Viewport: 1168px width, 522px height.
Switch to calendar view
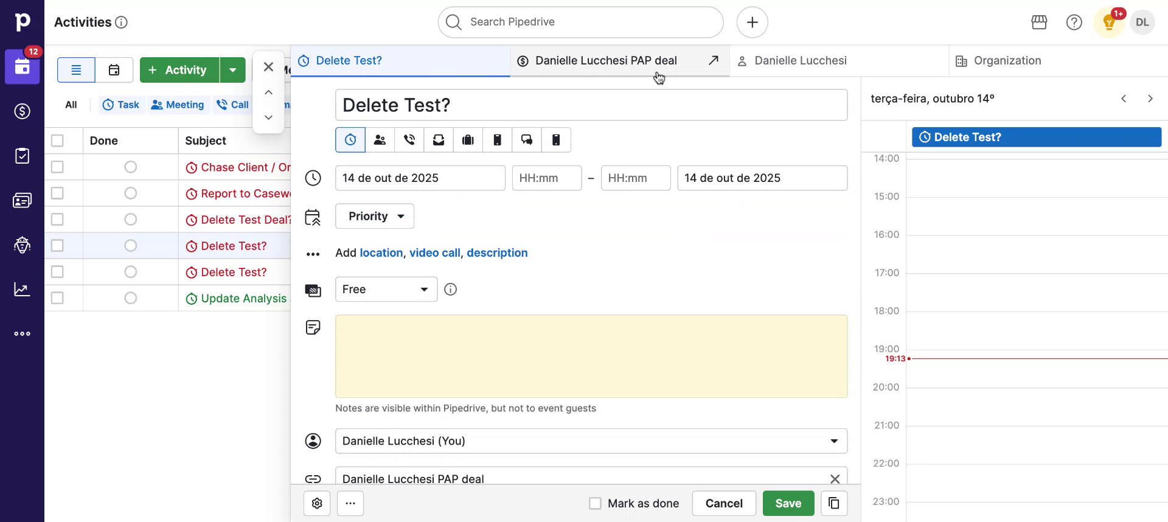coord(114,70)
